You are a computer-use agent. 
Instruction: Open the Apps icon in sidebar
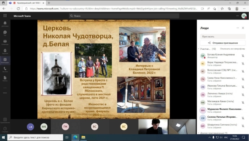(5, 120)
